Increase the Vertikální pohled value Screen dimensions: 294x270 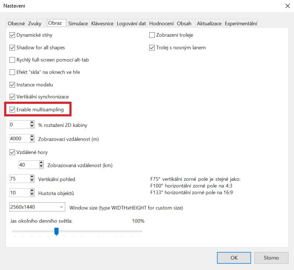[x=32, y=177]
